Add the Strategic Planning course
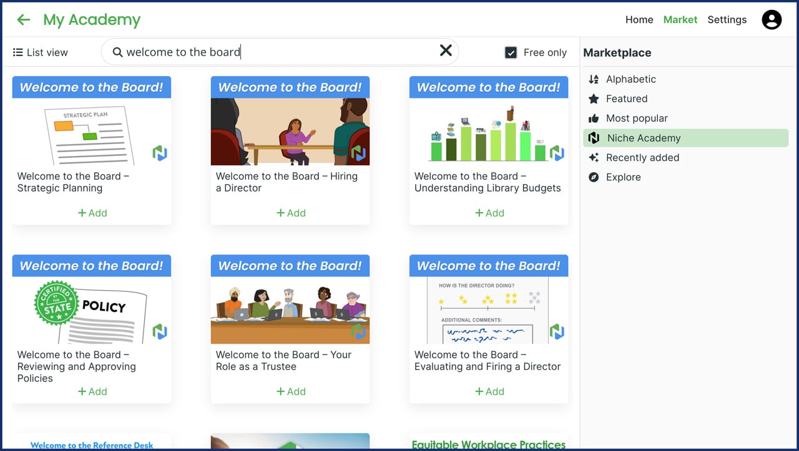 pos(92,213)
